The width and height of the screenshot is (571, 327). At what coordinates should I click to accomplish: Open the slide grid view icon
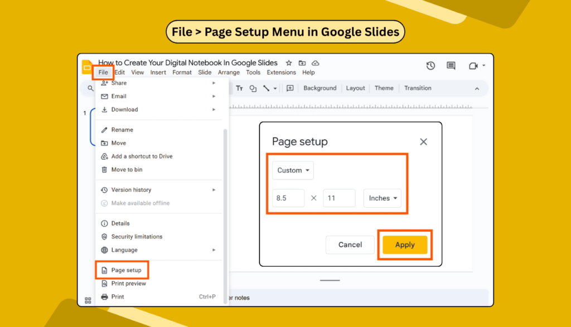click(87, 300)
